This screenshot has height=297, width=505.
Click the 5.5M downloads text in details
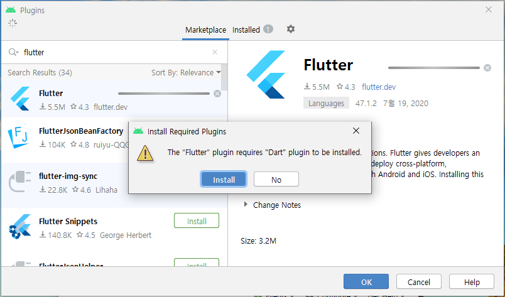(x=317, y=87)
